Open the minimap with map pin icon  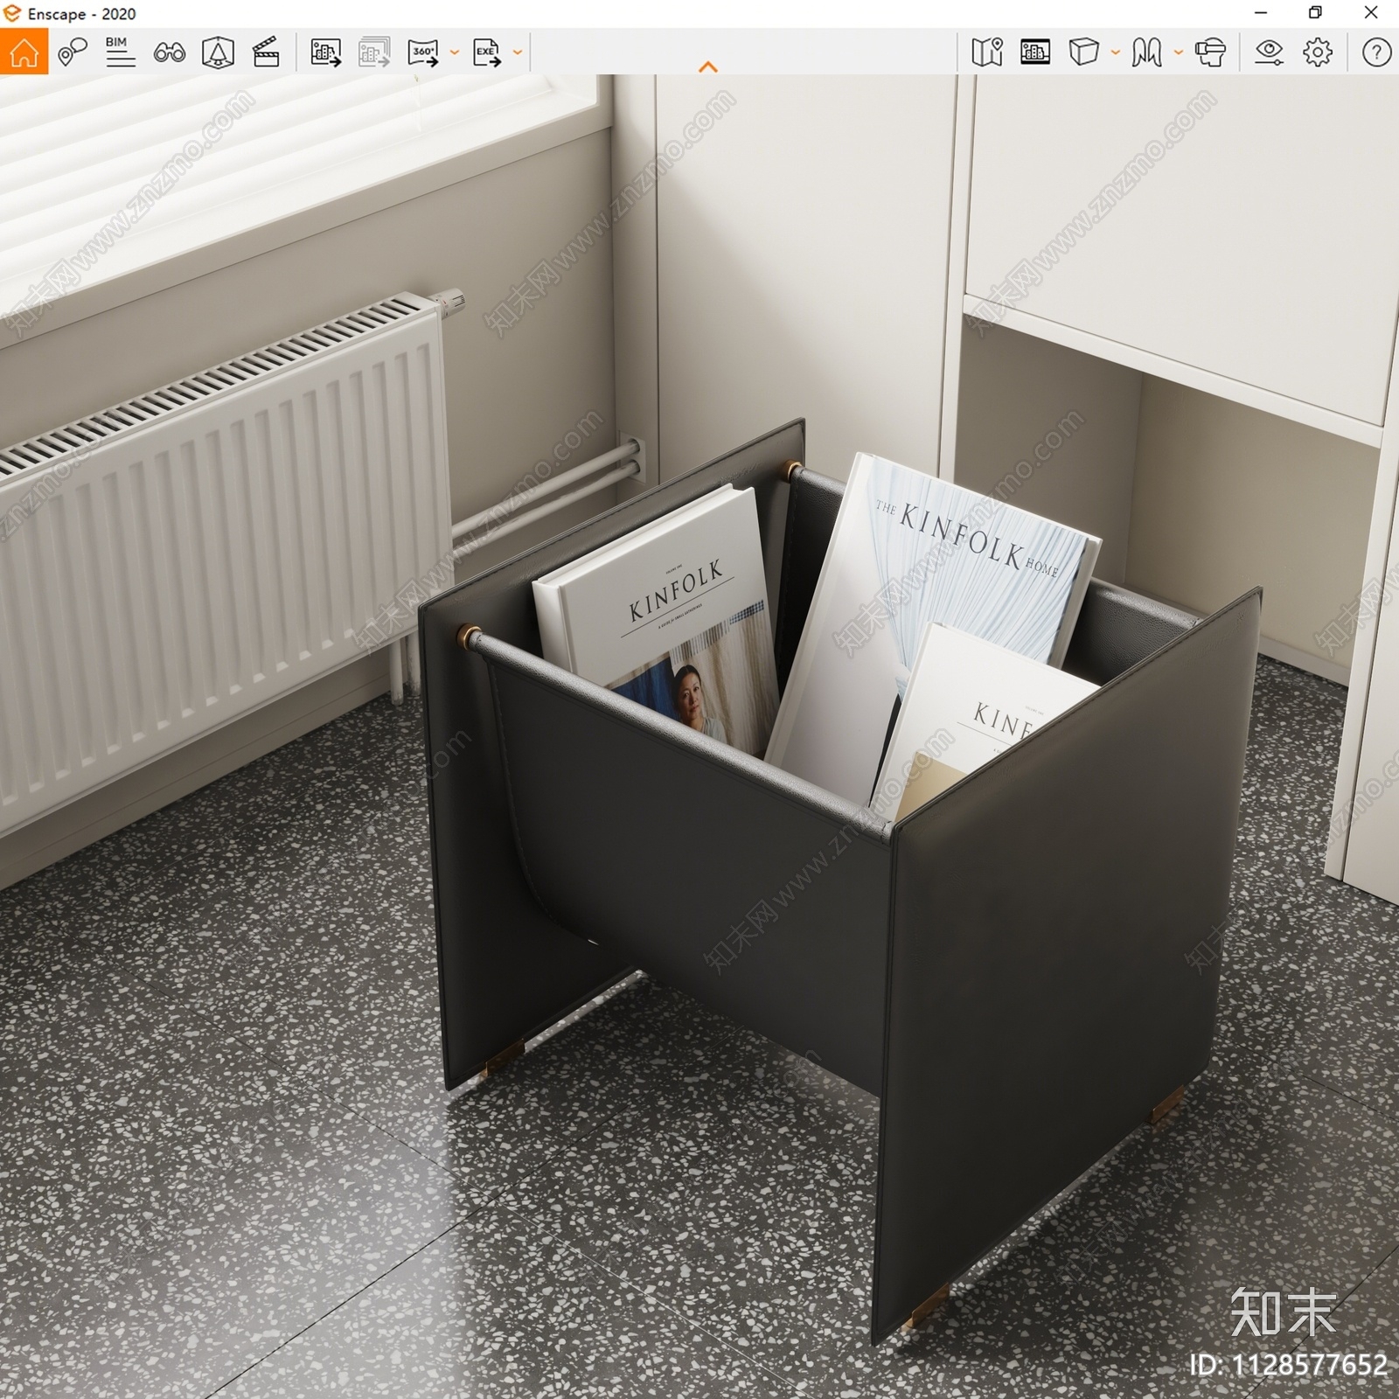[987, 52]
